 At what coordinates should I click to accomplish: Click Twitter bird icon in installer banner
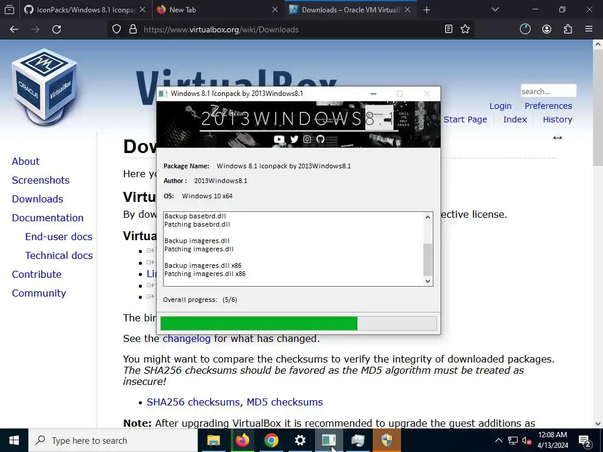click(294, 139)
